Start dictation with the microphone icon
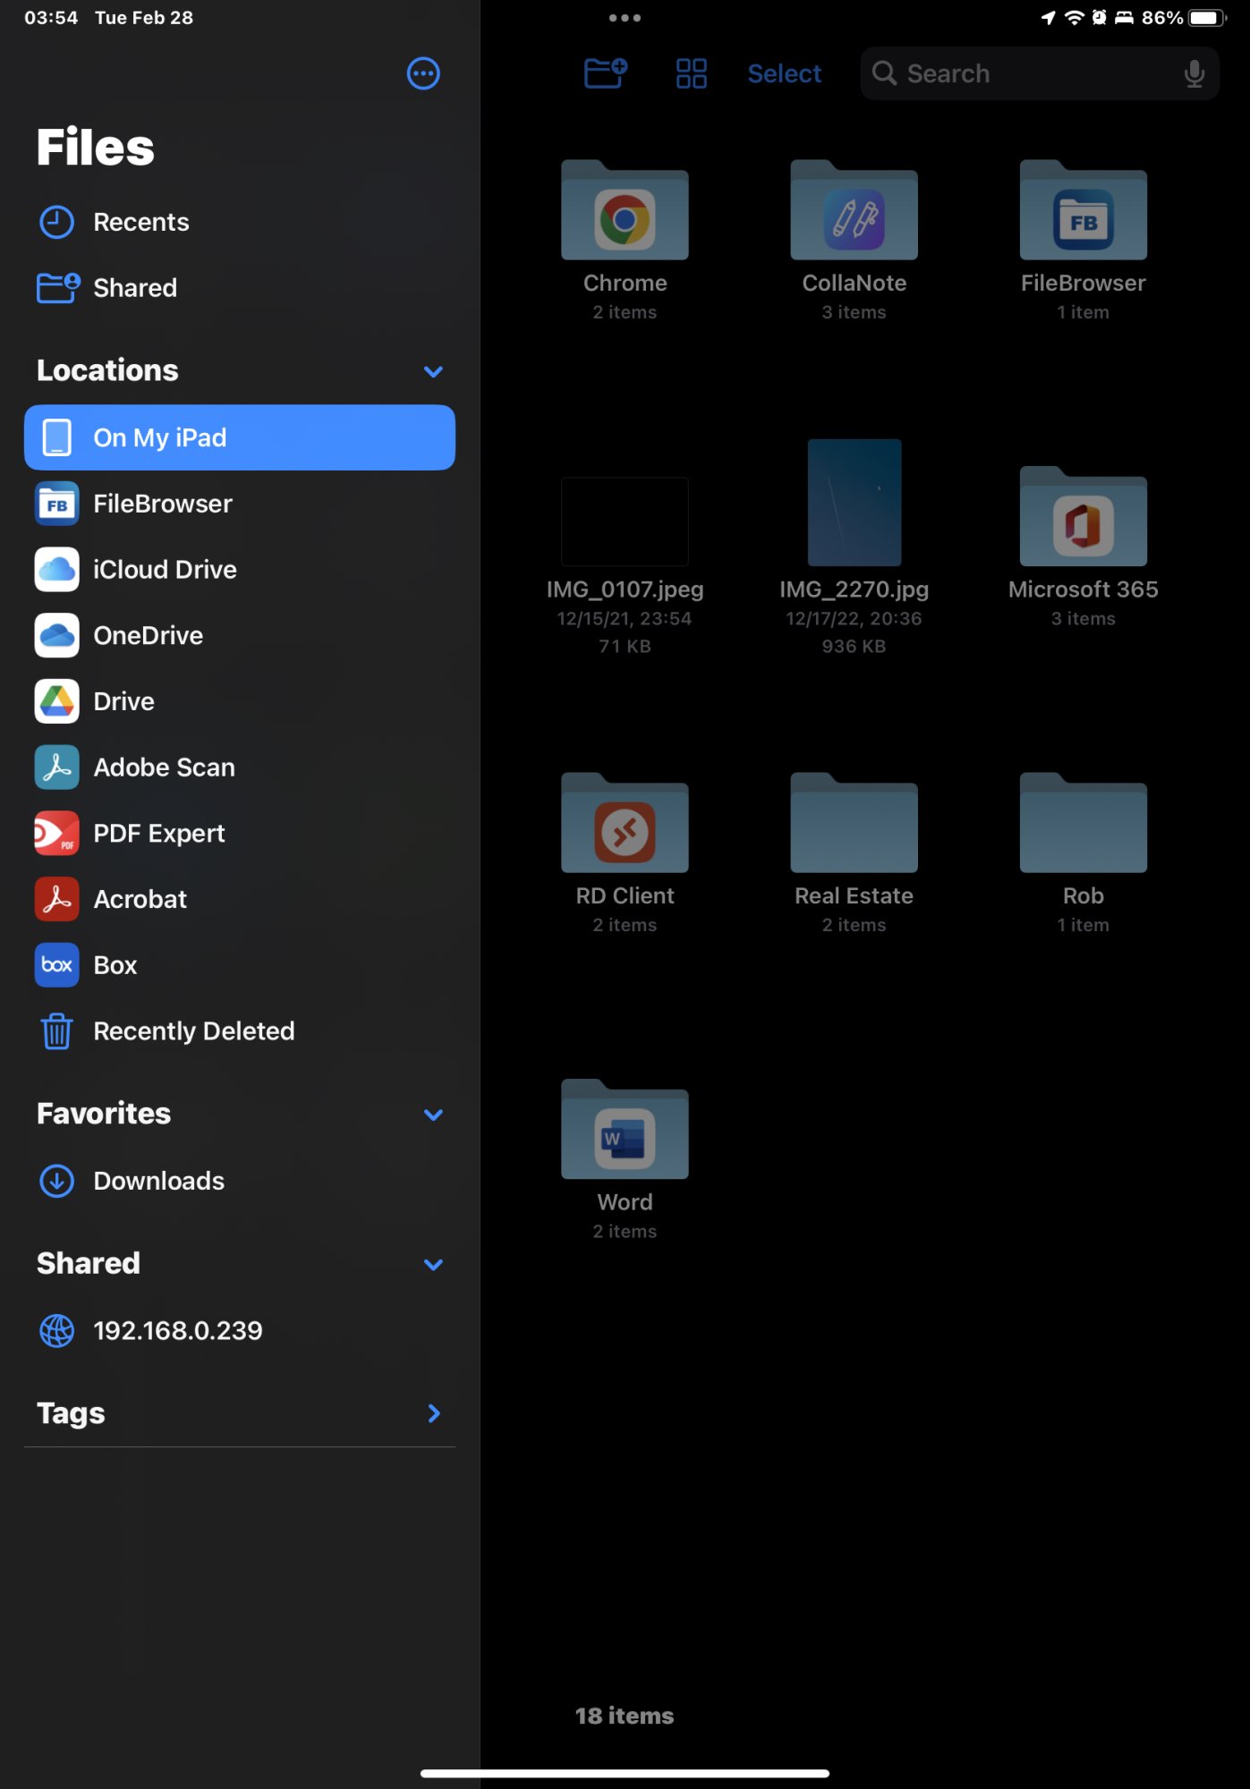This screenshot has width=1250, height=1789. [x=1194, y=73]
